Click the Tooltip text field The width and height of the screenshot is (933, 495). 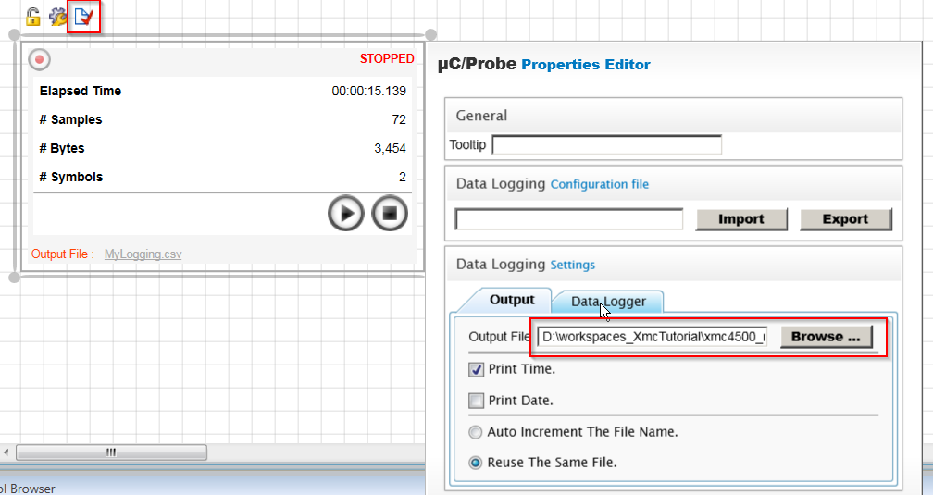point(607,144)
